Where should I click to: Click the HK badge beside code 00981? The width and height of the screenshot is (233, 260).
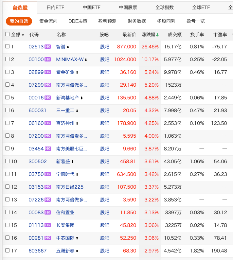pyautogui.click(x=48, y=238)
